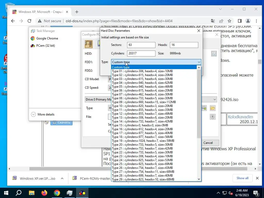
Task: Toggle Chrome side panel icon
Action: [x=240, y=21]
